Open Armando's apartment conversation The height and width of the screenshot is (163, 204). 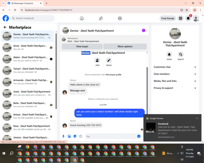(27, 82)
